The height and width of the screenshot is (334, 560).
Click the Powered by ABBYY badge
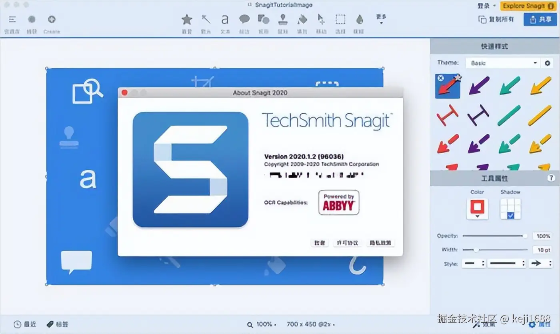click(x=339, y=203)
